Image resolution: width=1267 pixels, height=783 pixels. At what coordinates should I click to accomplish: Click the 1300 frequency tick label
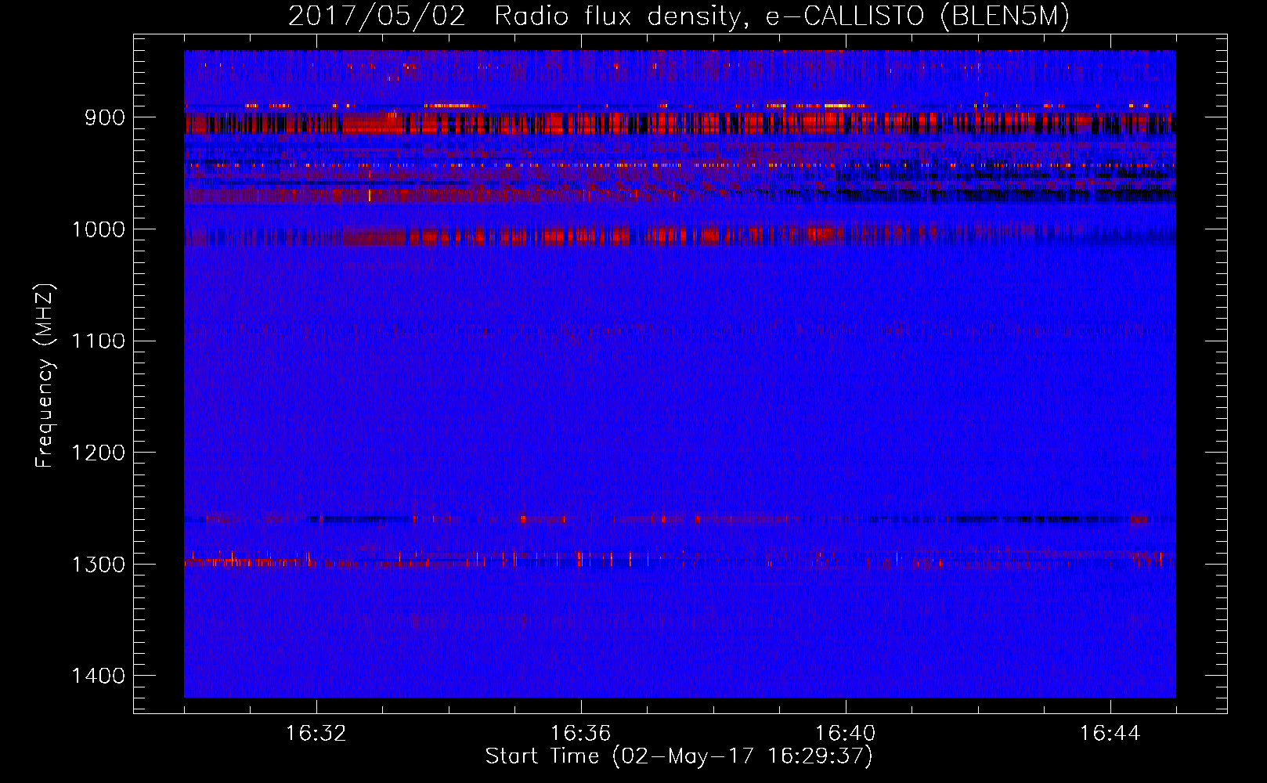[x=99, y=565]
